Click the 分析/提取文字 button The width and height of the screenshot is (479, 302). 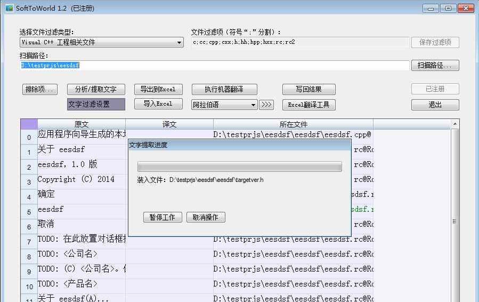point(96,89)
